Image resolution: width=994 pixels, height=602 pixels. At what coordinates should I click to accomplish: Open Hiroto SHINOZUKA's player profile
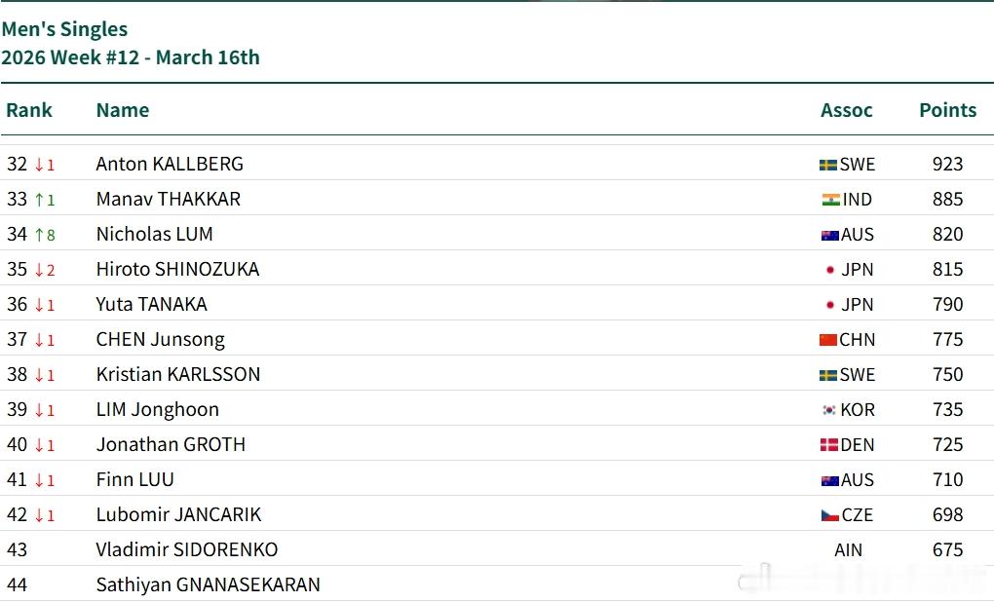point(177,269)
